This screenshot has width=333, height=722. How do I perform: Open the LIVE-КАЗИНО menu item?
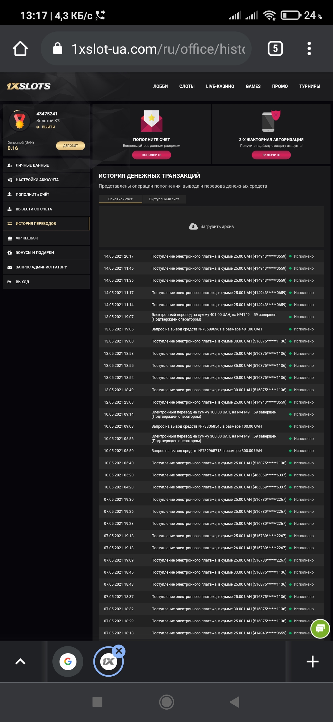pyautogui.click(x=220, y=86)
